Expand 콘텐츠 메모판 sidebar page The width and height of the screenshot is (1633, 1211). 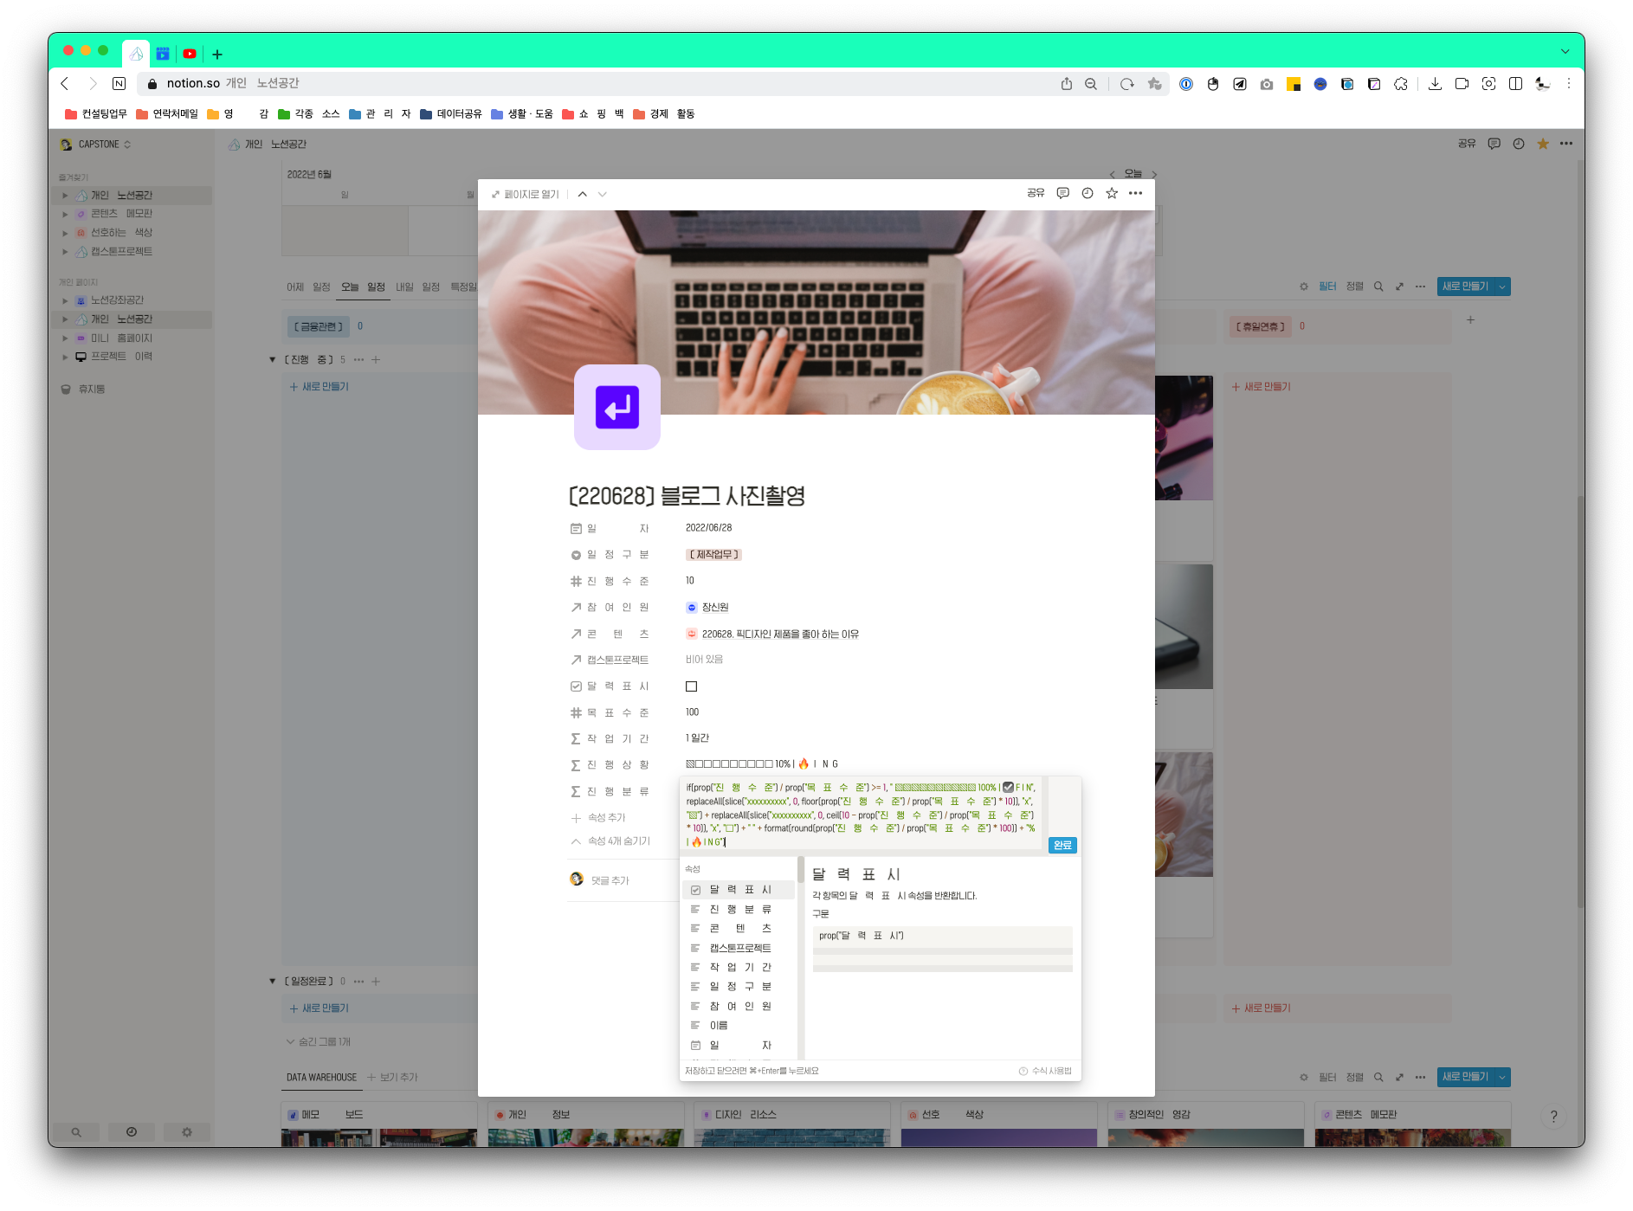point(65,214)
